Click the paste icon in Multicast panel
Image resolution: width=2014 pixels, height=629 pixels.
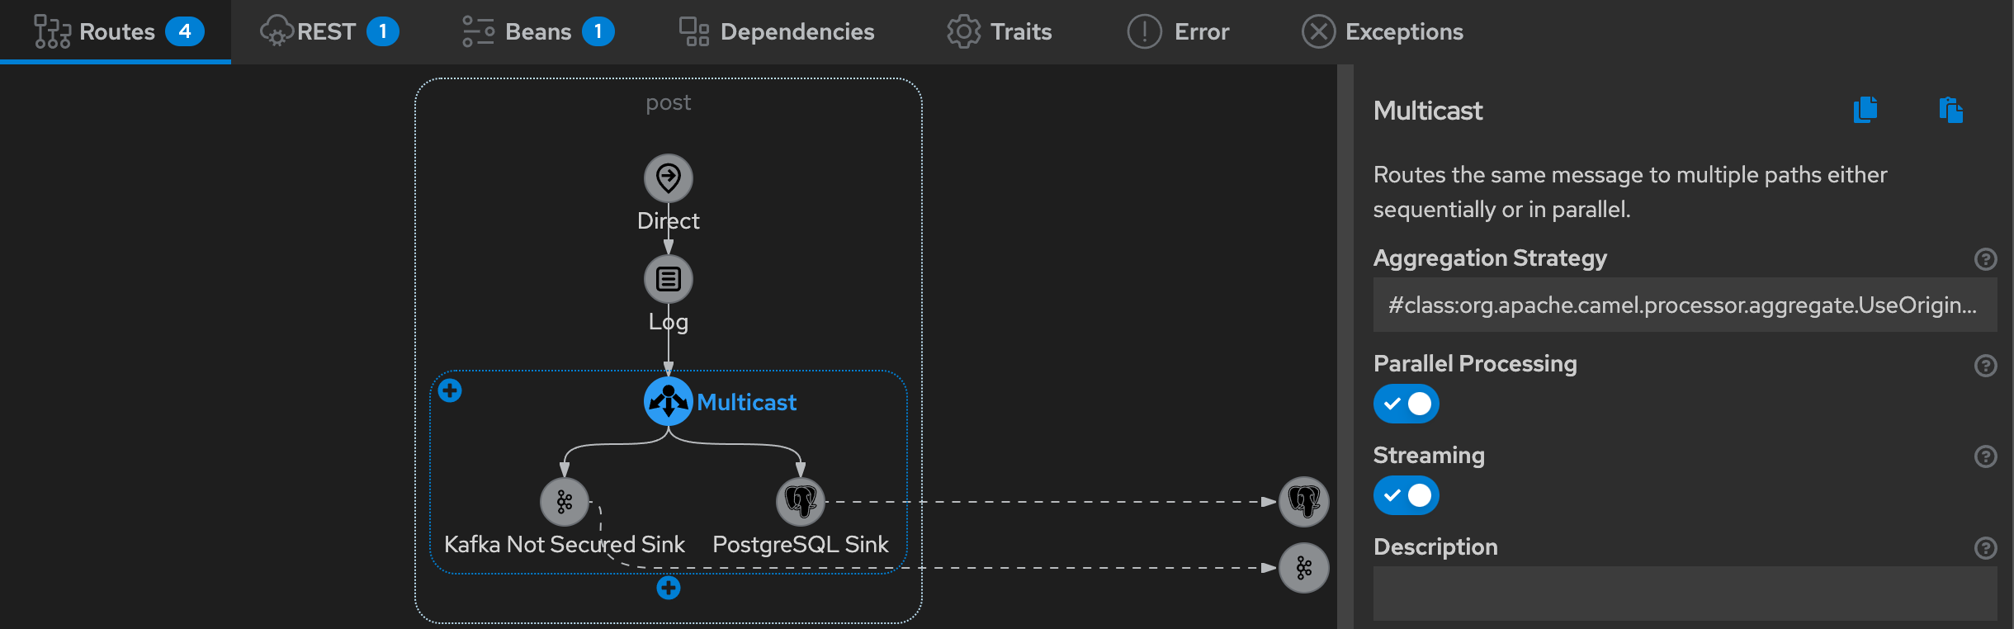coord(1950,110)
